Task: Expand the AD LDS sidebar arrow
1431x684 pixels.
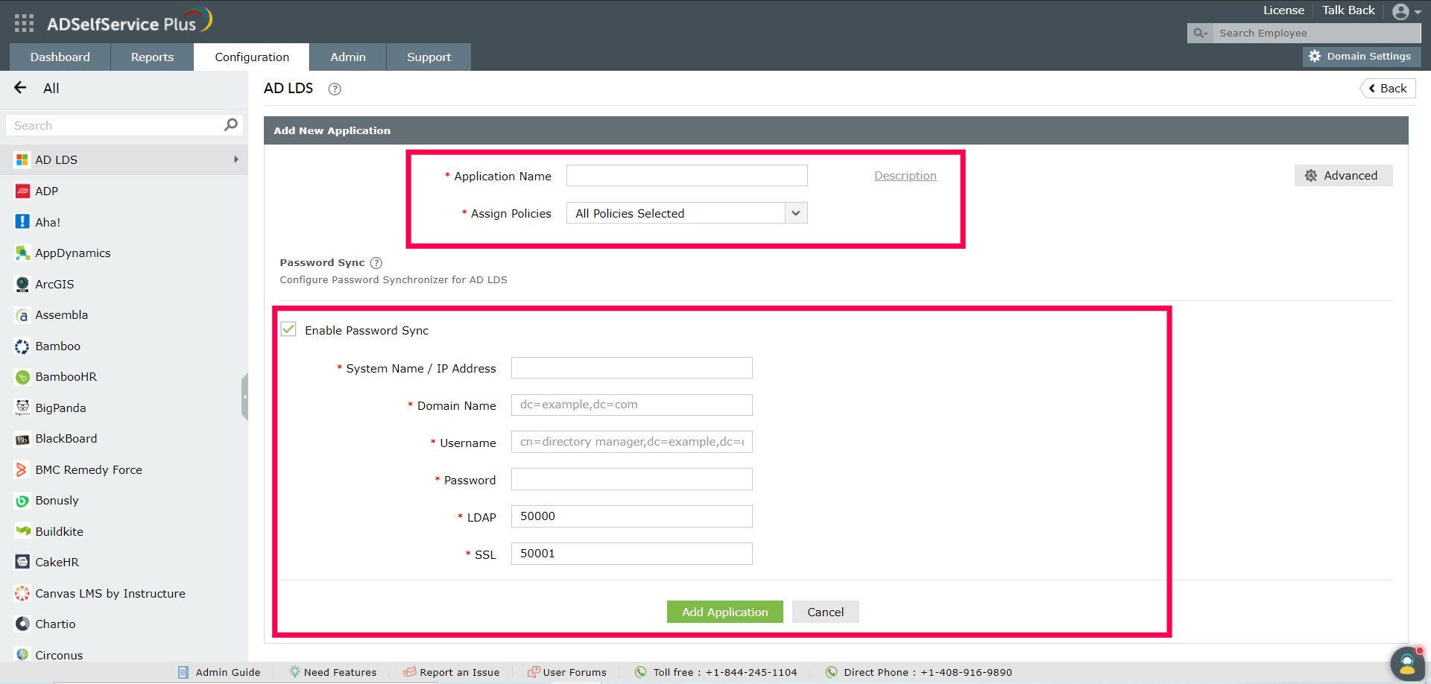Action: tap(236, 159)
